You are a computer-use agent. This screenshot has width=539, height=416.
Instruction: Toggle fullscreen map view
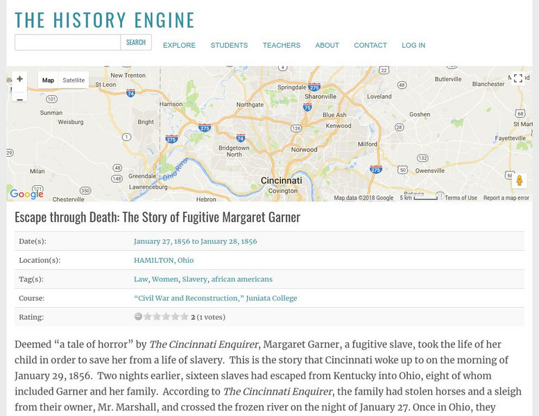pos(518,79)
